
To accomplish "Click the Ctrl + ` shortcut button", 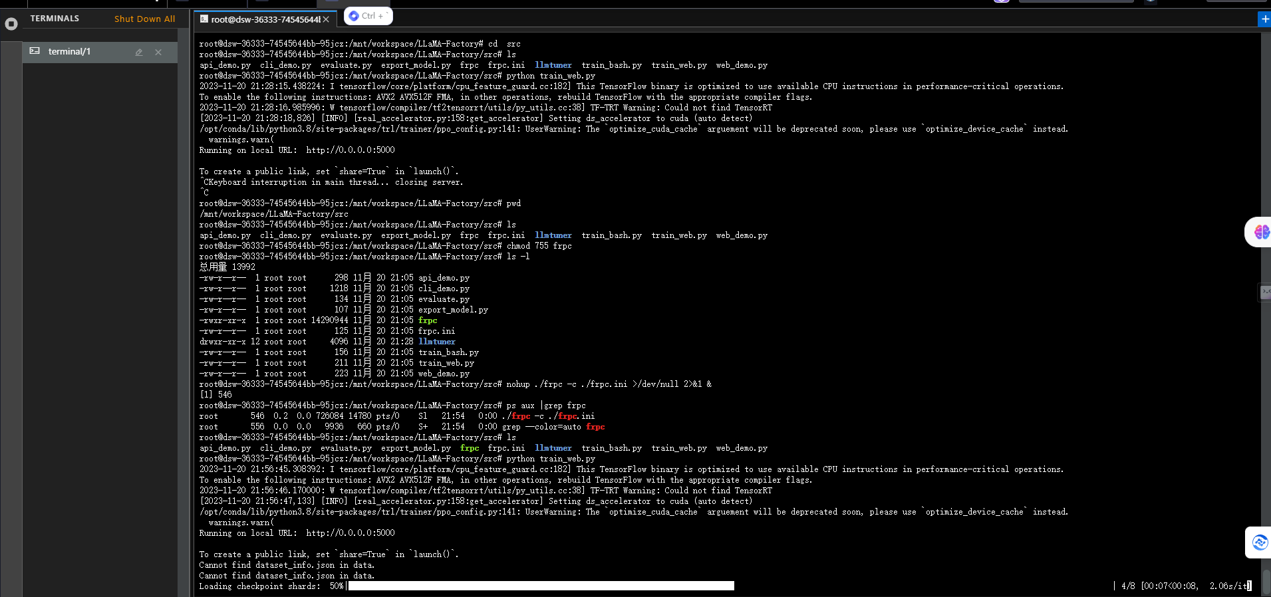I will click(367, 16).
